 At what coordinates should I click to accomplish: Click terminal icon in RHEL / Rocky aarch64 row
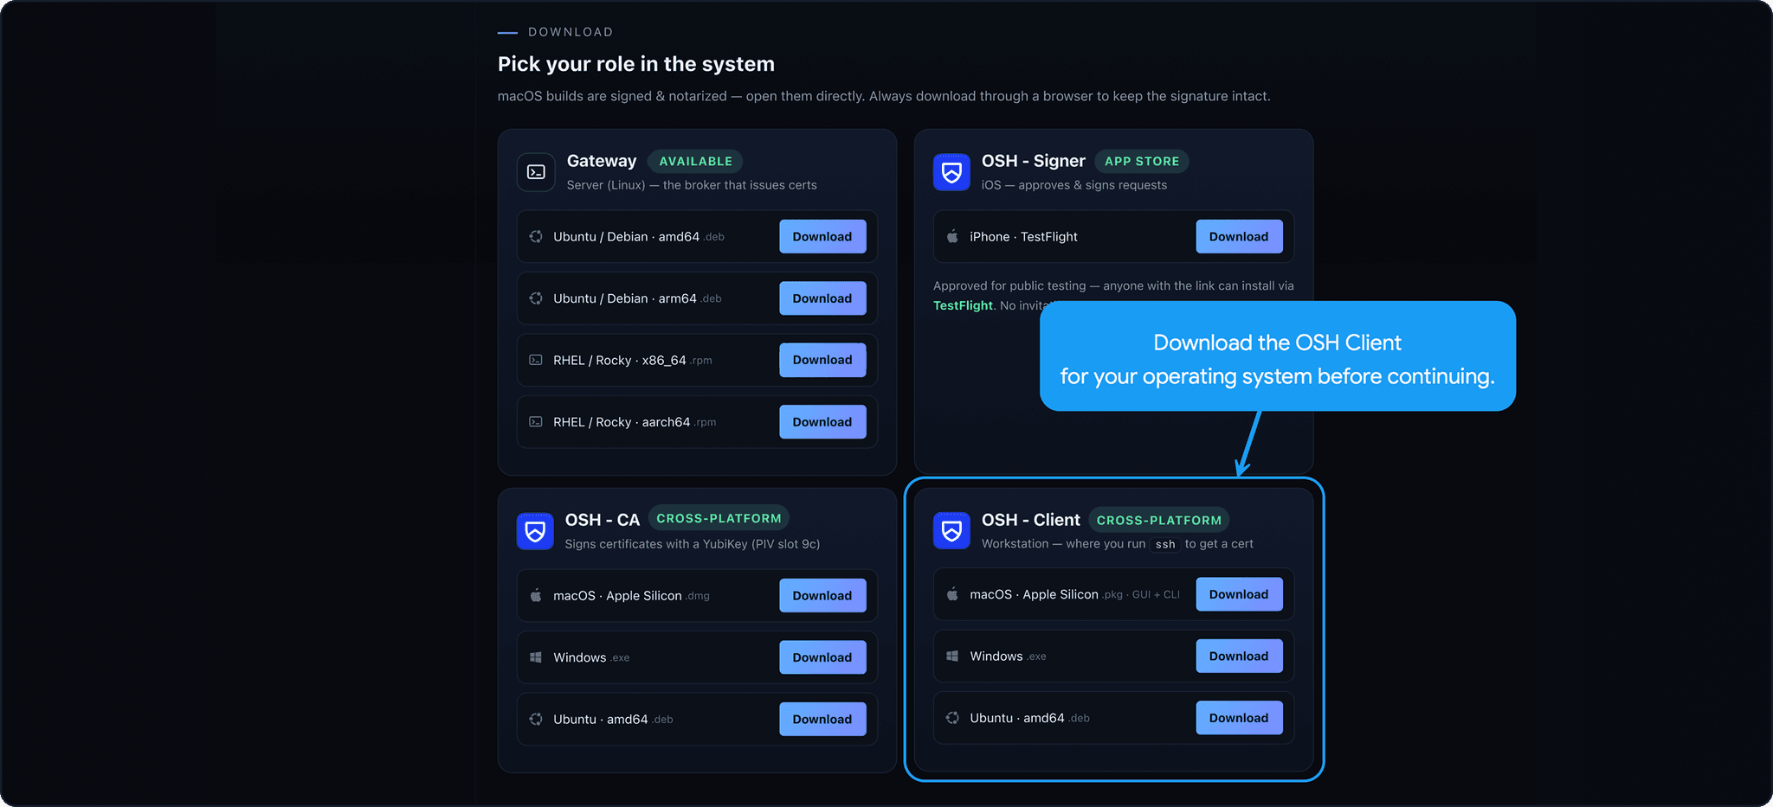click(x=536, y=422)
